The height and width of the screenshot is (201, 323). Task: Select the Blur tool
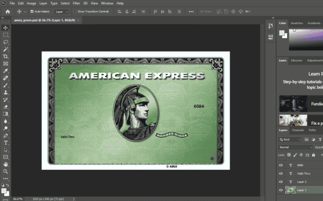pyautogui.click(x=5, y=121)
